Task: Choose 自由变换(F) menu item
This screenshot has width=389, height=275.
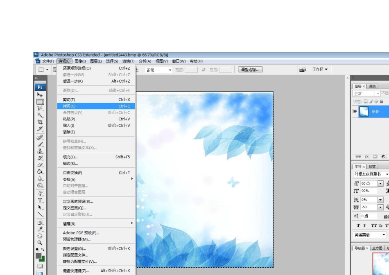Action: click(x=96, y=173)
